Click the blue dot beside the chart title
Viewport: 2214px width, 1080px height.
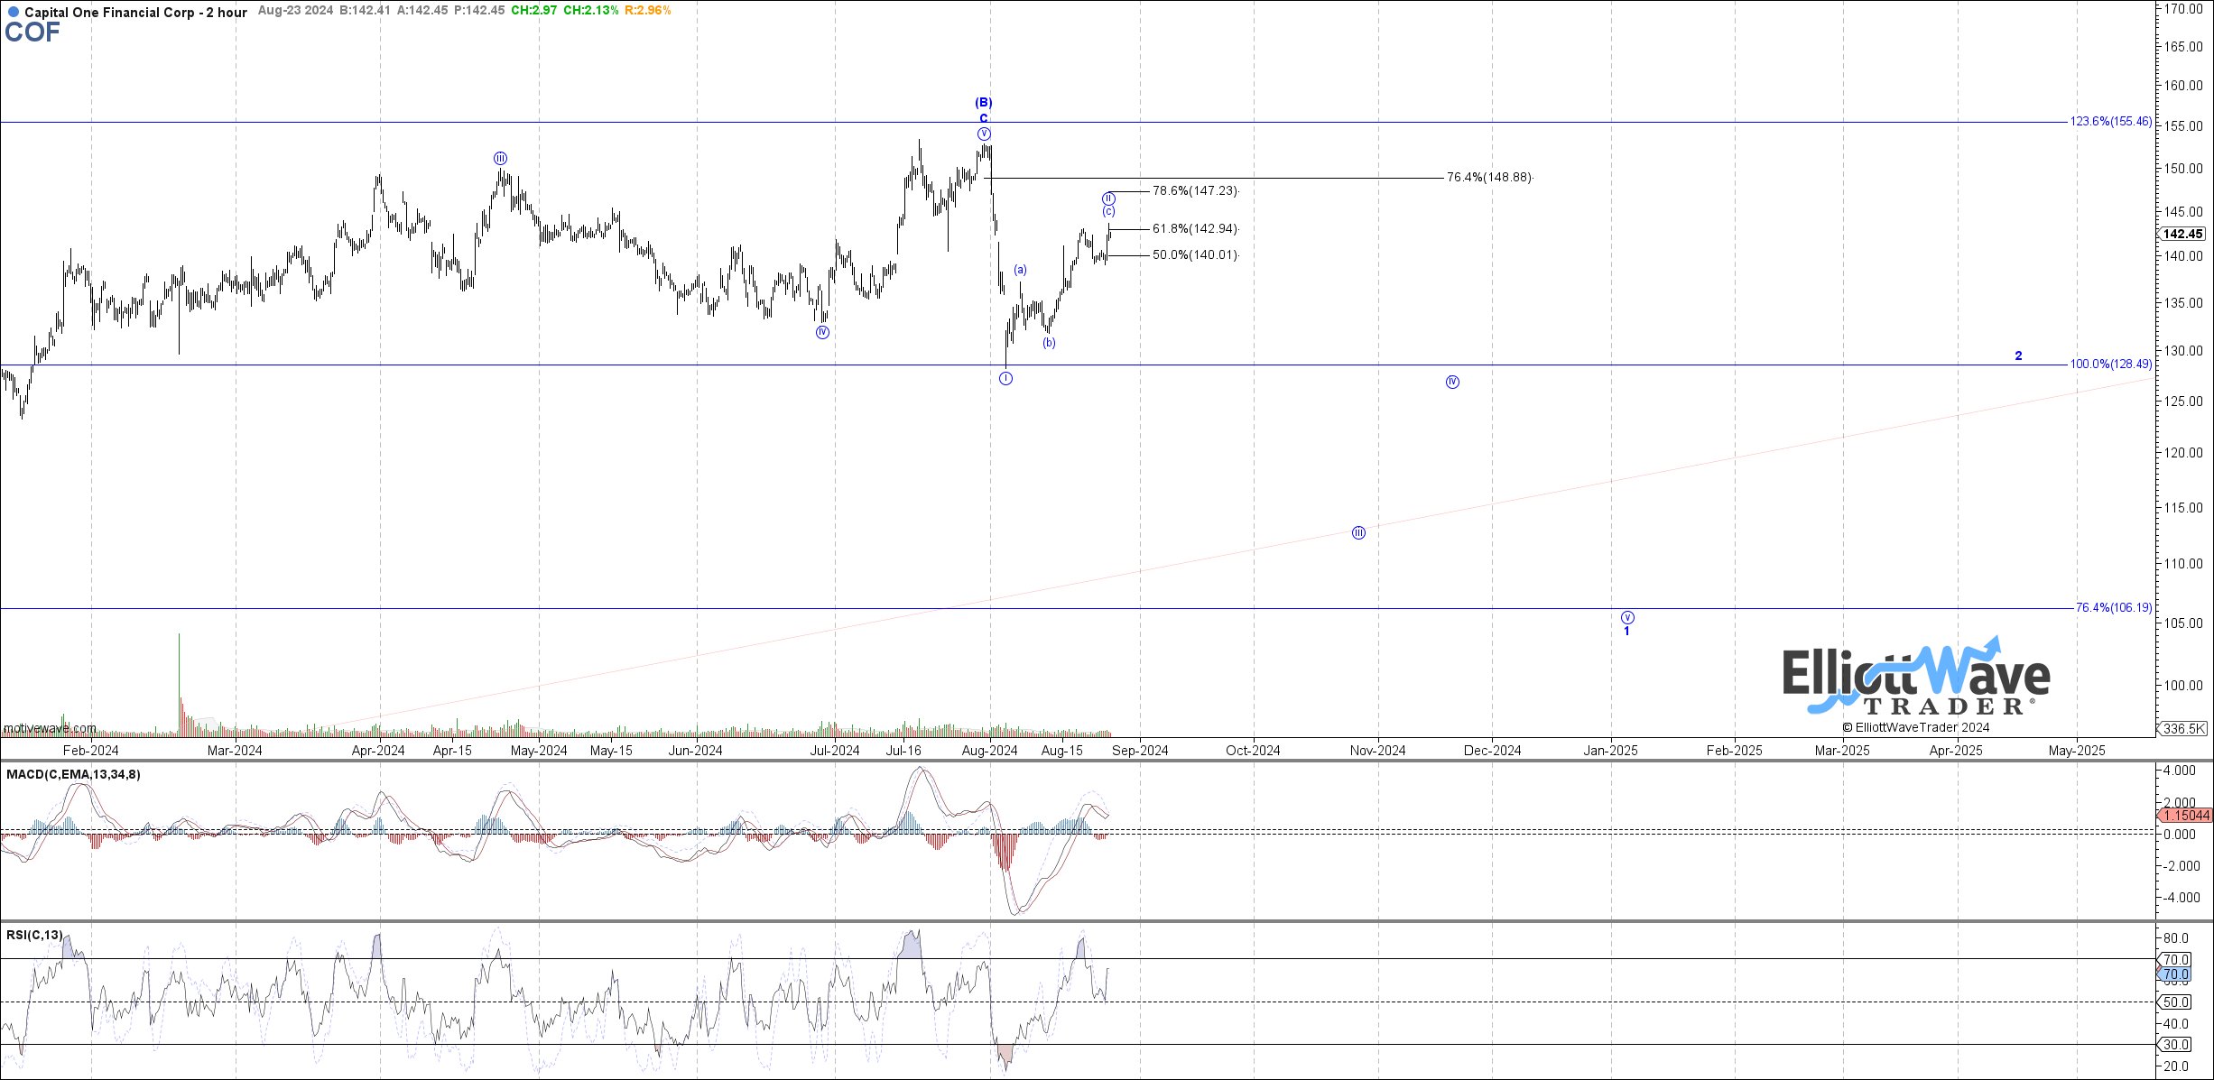pyautogui.click(x=13, y=13)
